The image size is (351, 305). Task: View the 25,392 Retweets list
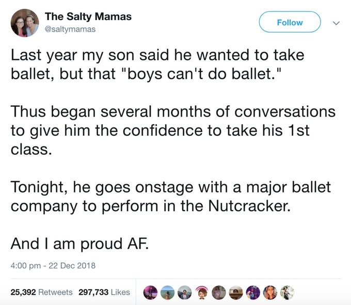point(42,292)
